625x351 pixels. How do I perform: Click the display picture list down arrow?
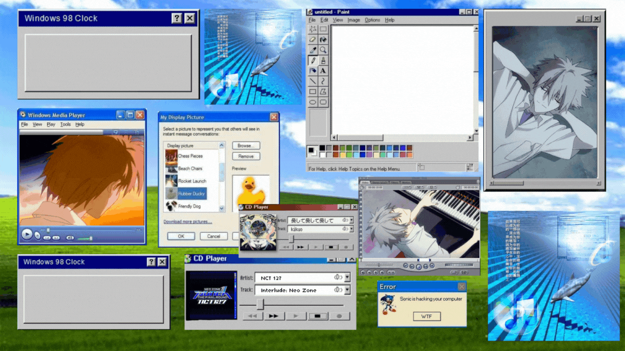pos(221,209)
